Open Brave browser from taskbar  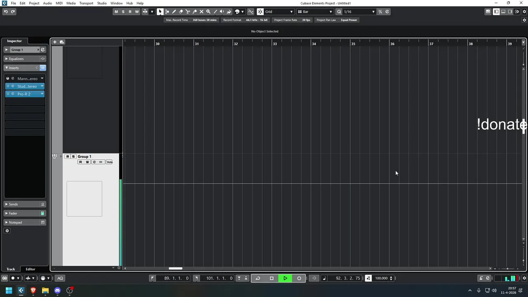(33, 290)
